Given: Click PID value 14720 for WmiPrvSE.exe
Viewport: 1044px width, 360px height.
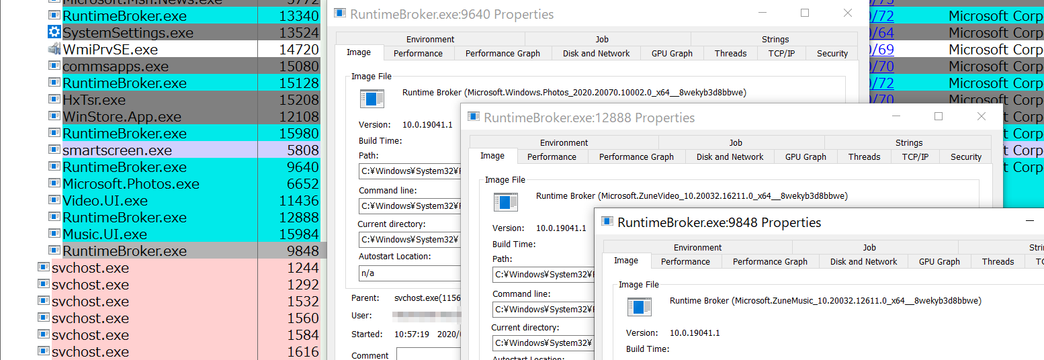Looking at the screenshot, I should 299,49.
